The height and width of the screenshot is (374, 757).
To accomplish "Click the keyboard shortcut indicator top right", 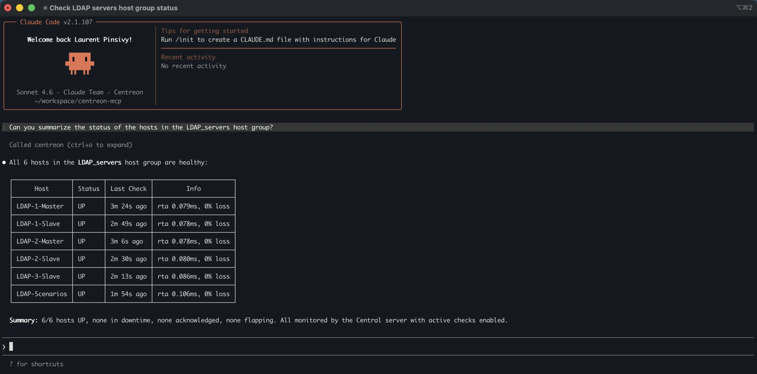I will click(744, 7).
